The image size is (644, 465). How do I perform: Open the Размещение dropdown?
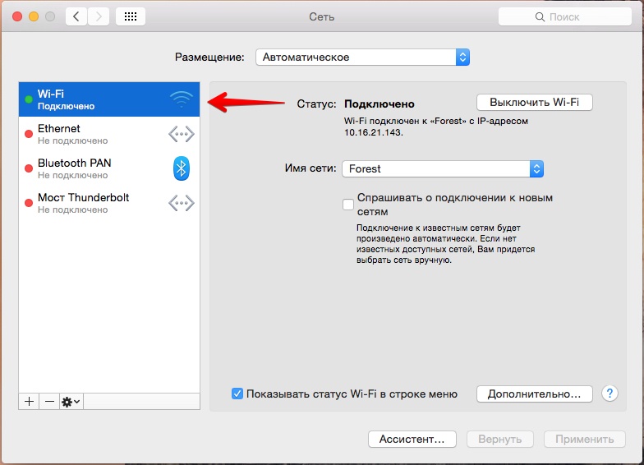[x=362, y=58]
